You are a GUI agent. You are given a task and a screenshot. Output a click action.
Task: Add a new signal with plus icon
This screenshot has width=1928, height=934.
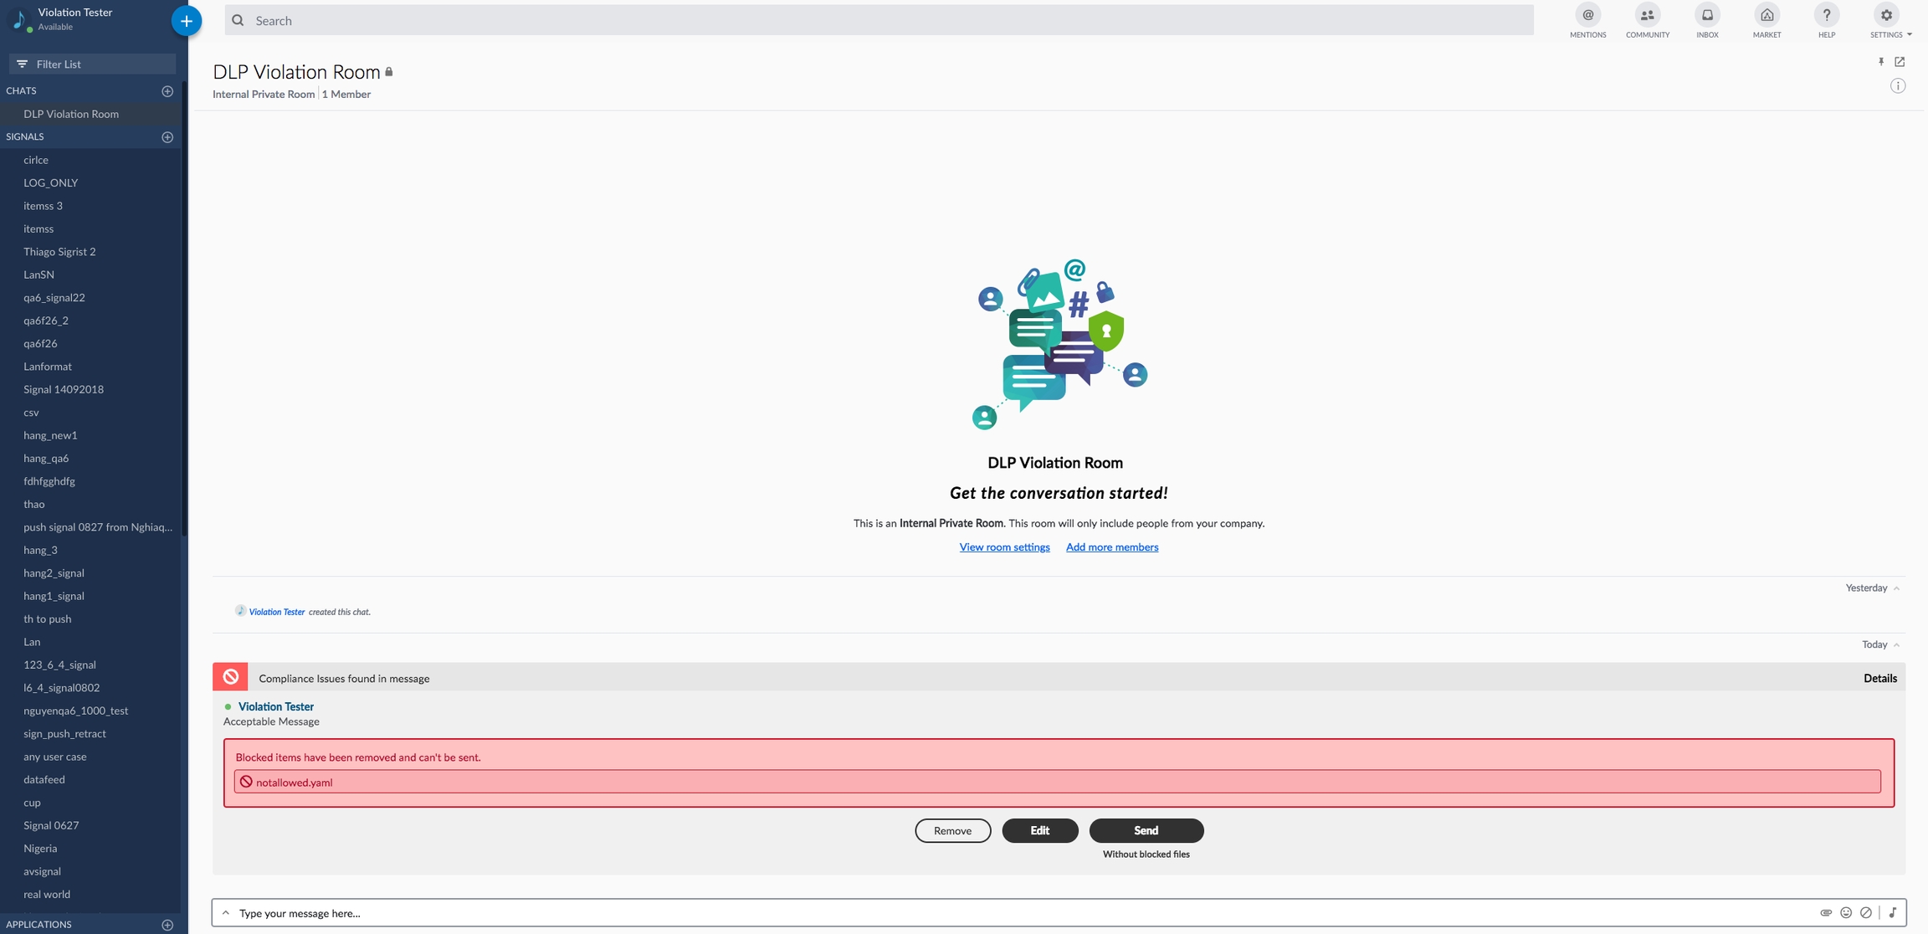point(167,136)
